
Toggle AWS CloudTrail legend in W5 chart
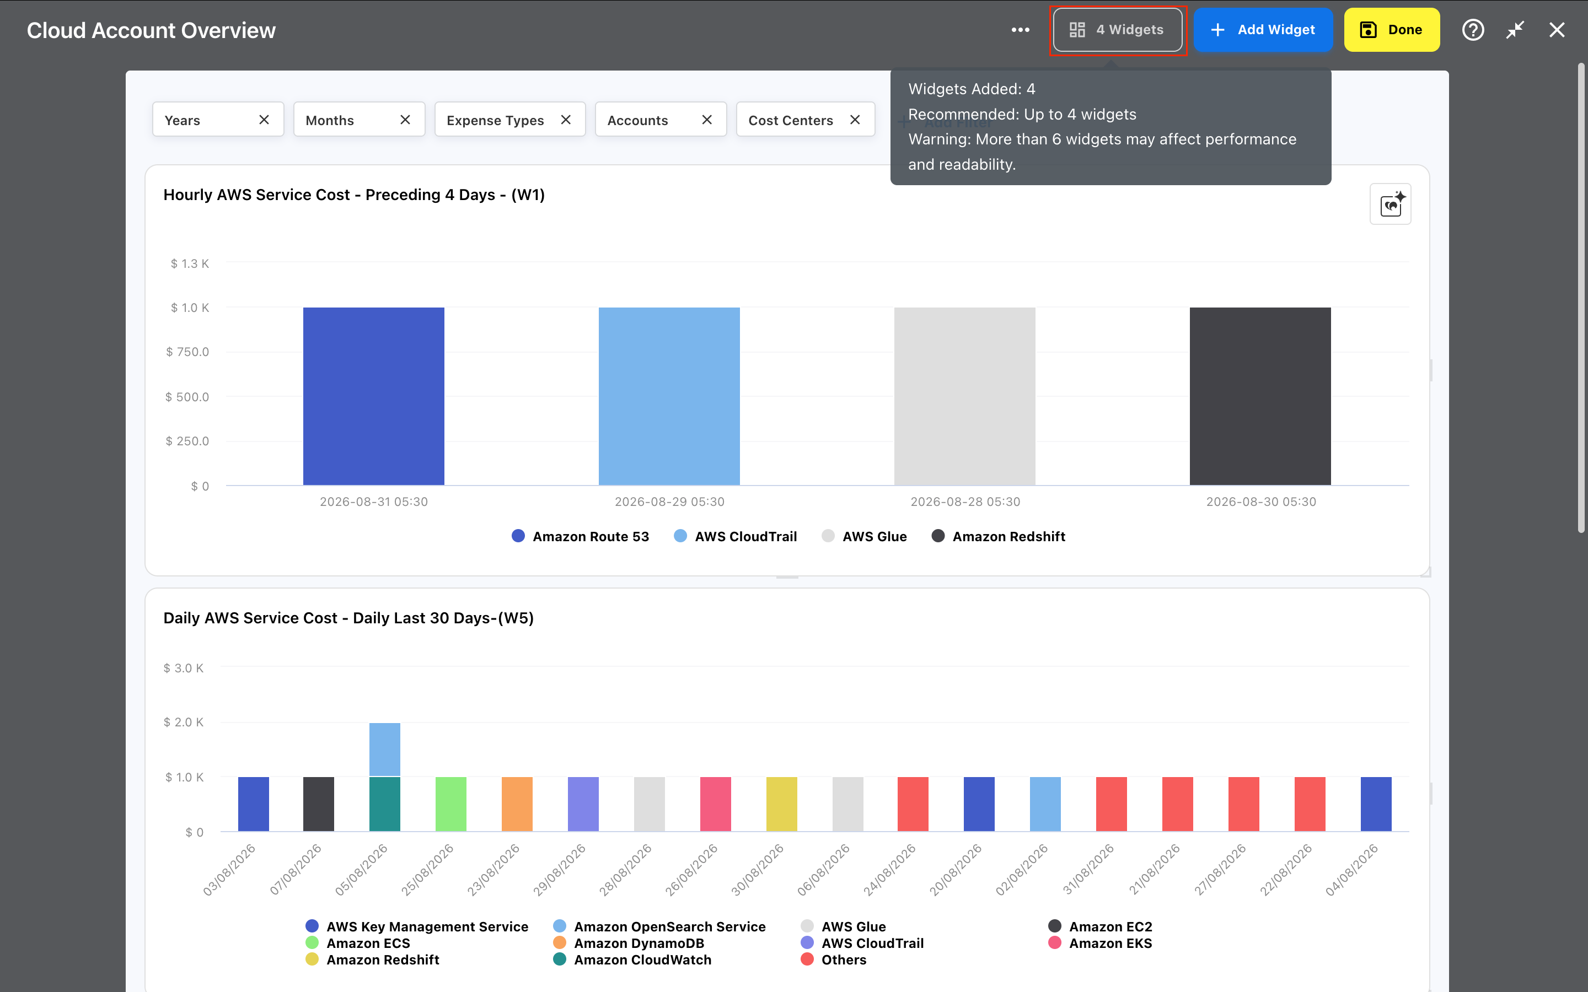click(862, 943)
